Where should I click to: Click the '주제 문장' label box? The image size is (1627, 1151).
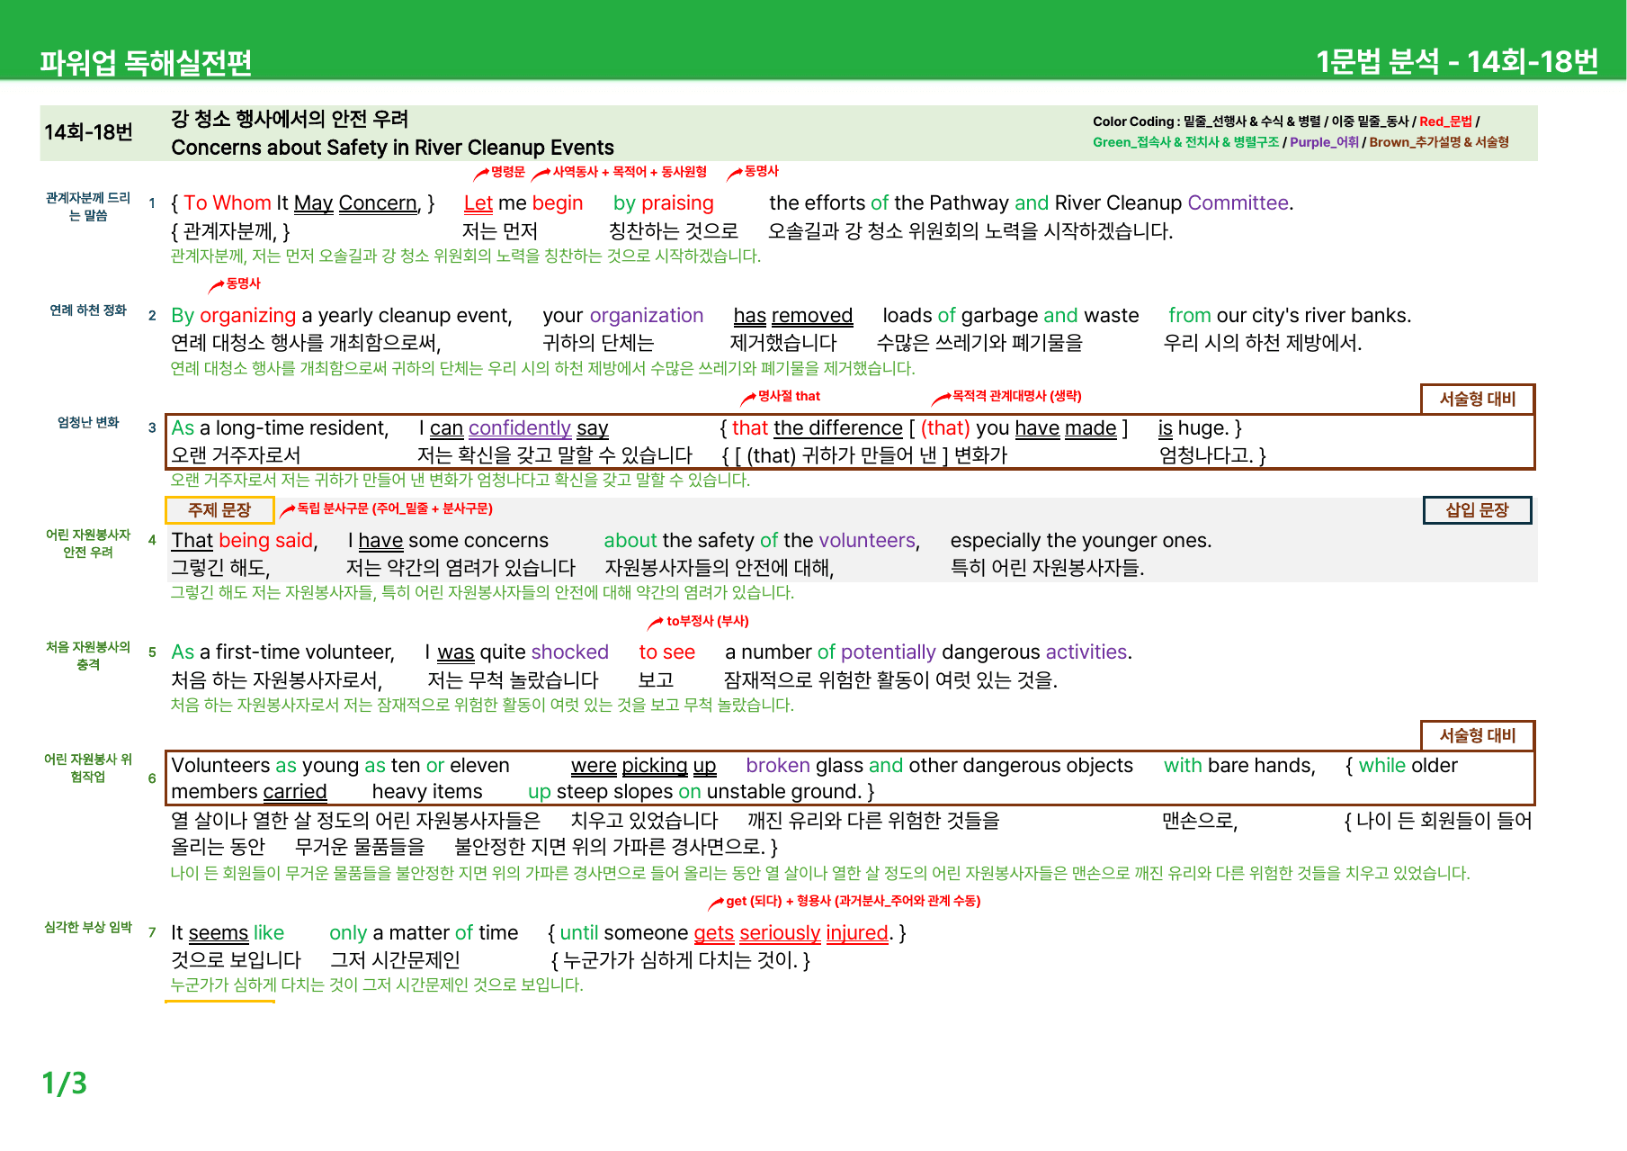(219, 510)
